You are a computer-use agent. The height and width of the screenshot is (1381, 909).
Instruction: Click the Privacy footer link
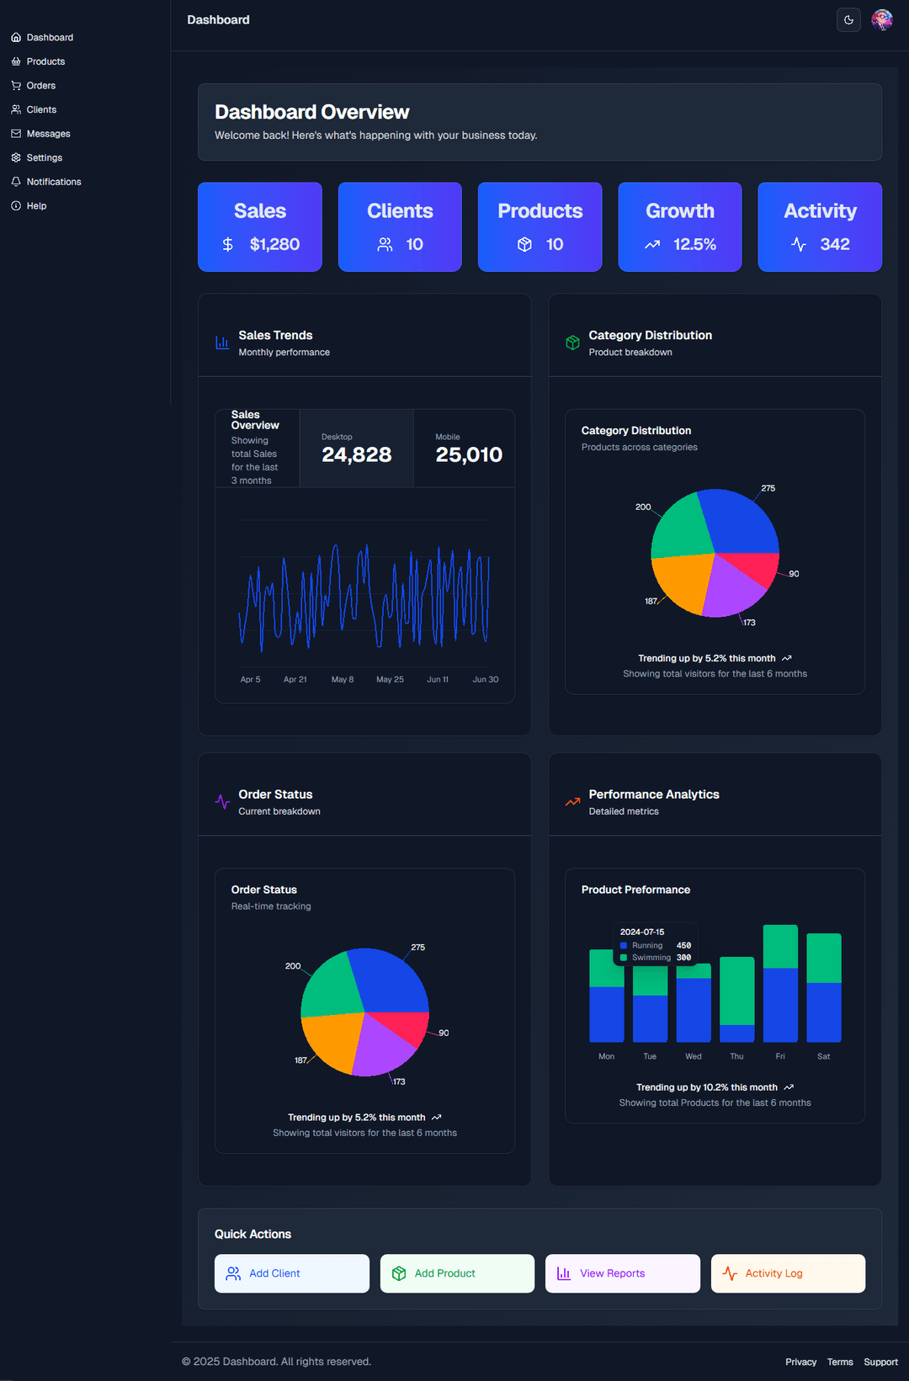point(800,1362)
